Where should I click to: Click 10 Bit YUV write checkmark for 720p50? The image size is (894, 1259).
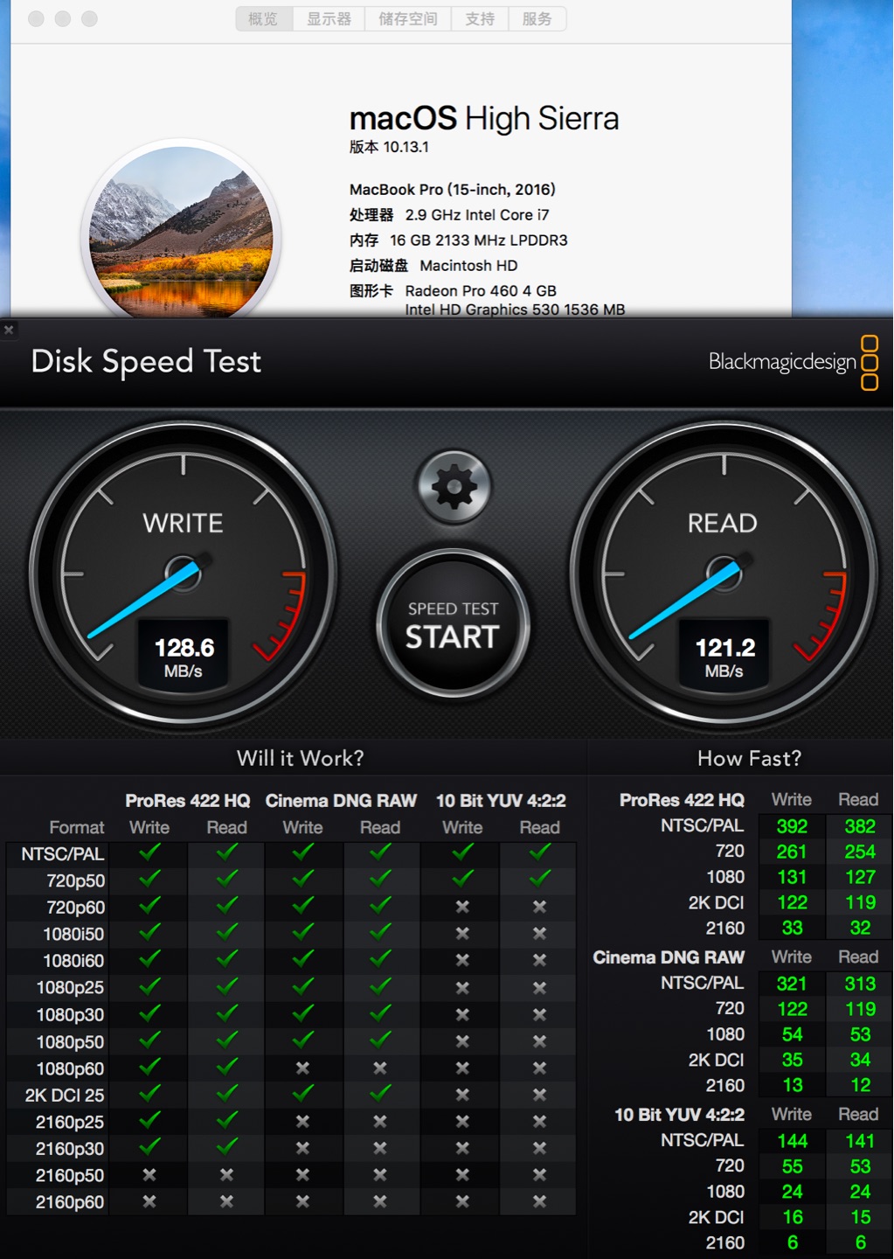click(x=463, y=878)
